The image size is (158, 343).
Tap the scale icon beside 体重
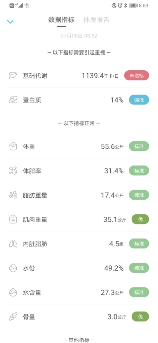(x=13, y=146)
